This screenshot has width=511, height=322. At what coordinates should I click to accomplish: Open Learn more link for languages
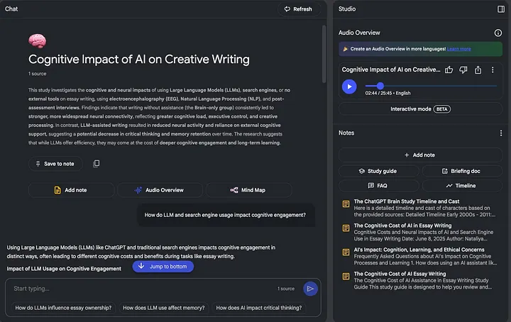[458, 49]
